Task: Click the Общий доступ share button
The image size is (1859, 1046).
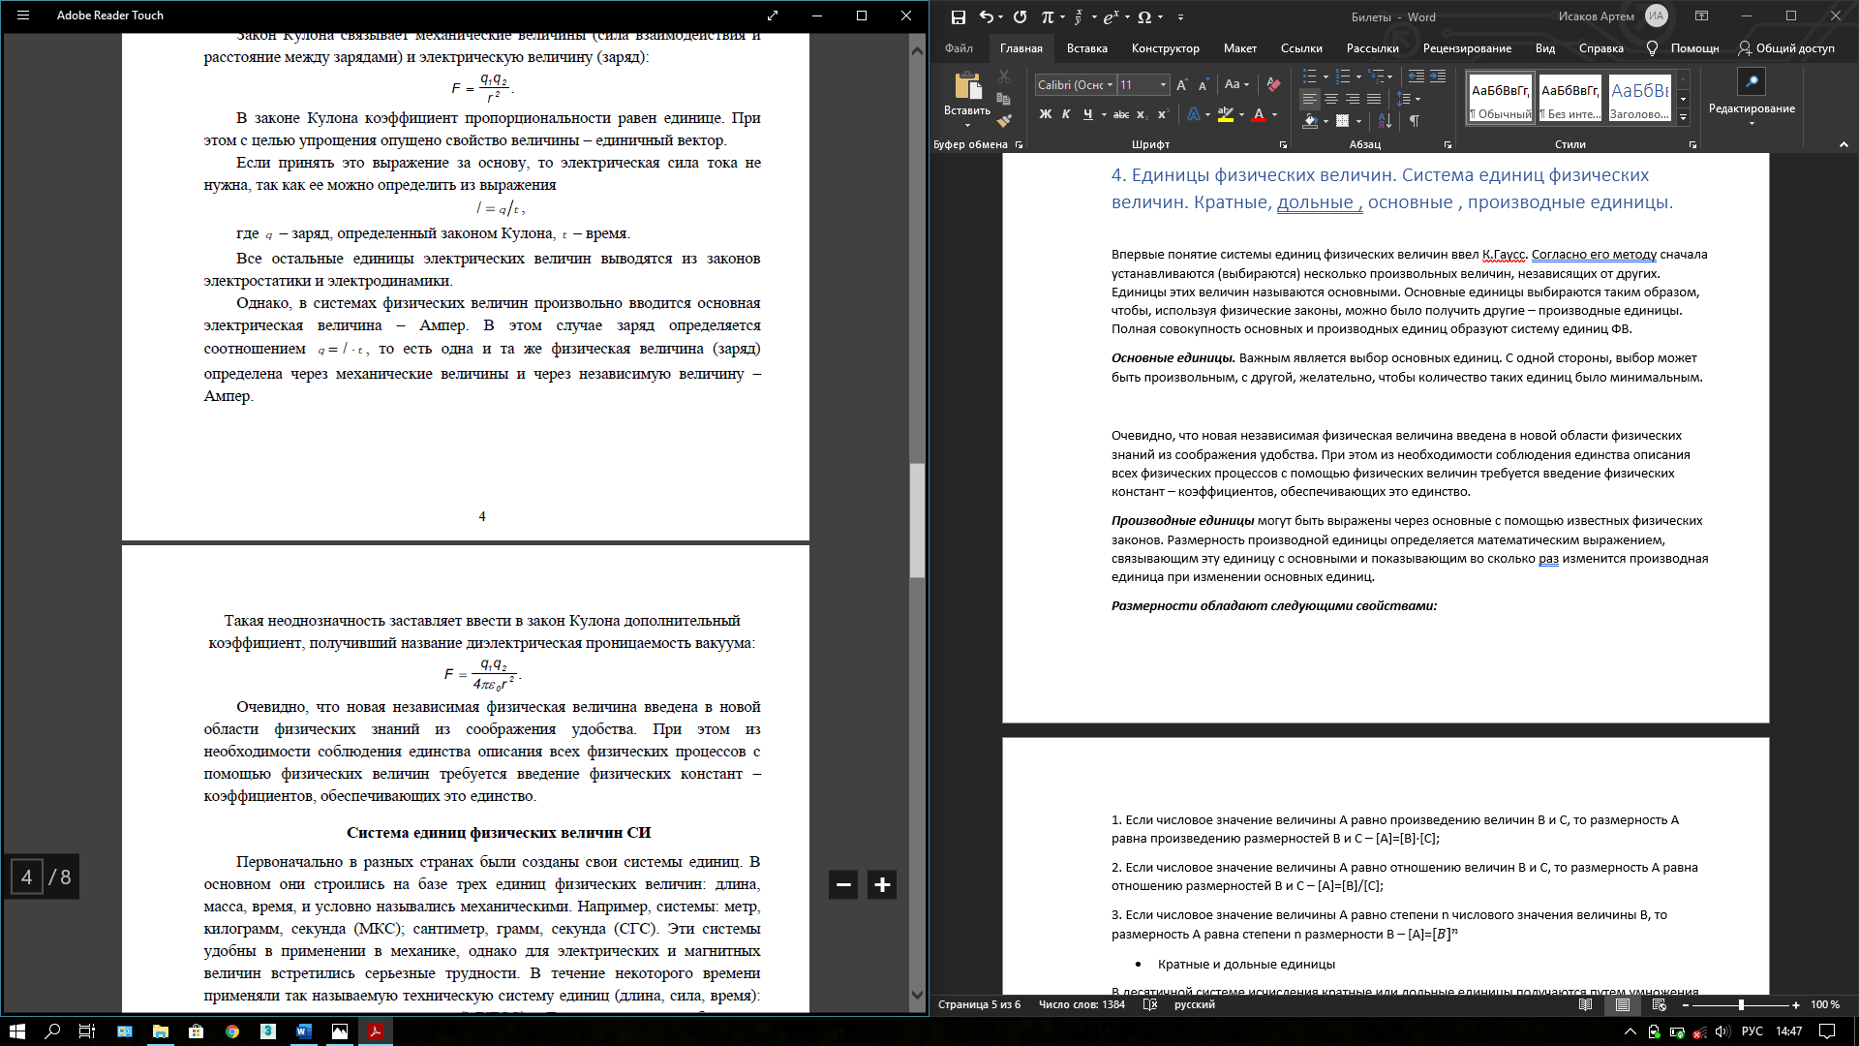Action: 1786,48
